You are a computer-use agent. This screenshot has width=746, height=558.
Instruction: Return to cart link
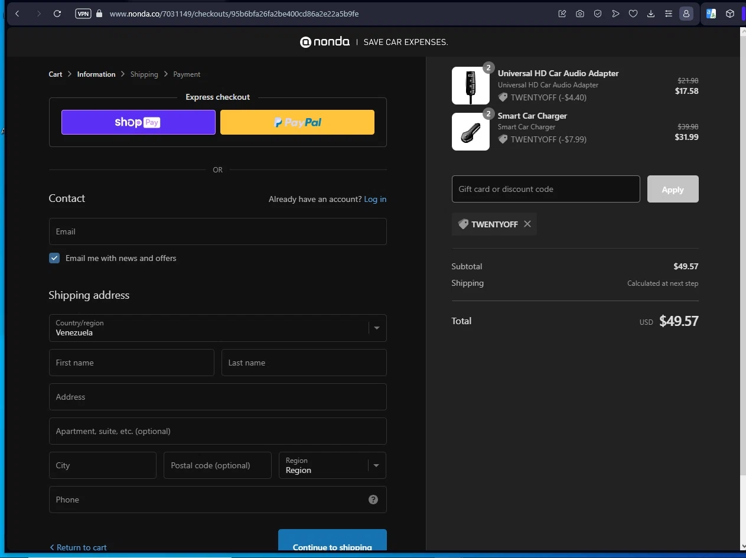78,547
